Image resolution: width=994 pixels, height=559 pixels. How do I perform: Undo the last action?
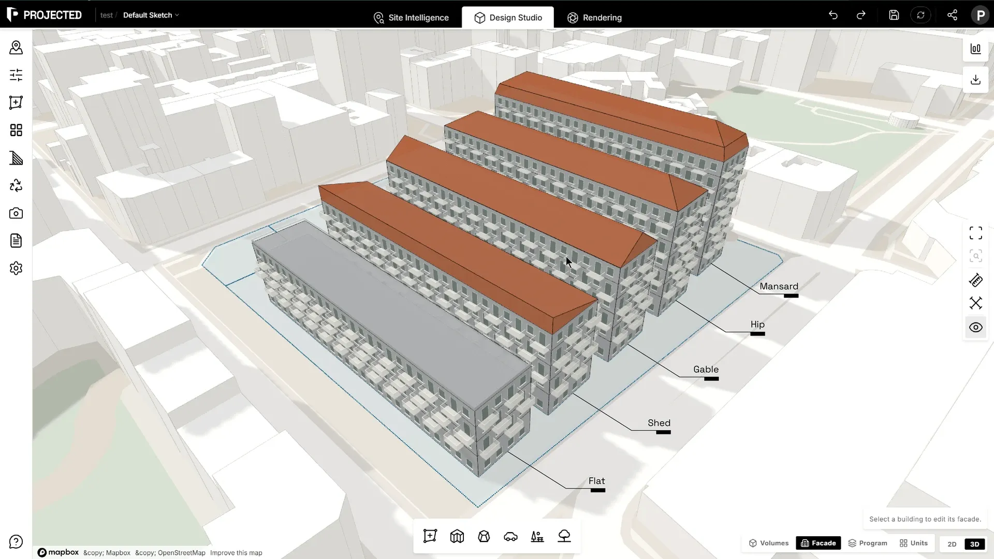click(x=833, y=15)
